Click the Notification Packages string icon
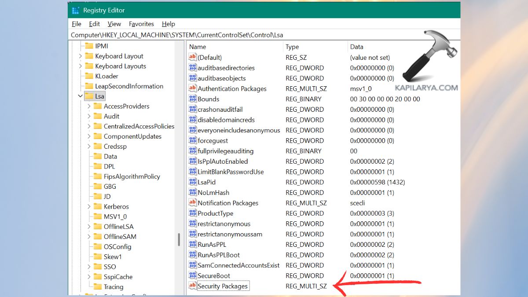Screen dimensions: 528x297 click(192, 203)
